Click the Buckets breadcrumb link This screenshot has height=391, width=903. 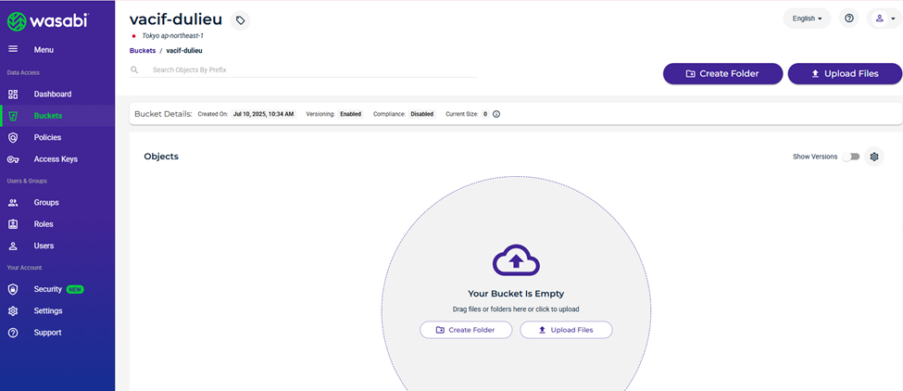(x=143, y=50)
